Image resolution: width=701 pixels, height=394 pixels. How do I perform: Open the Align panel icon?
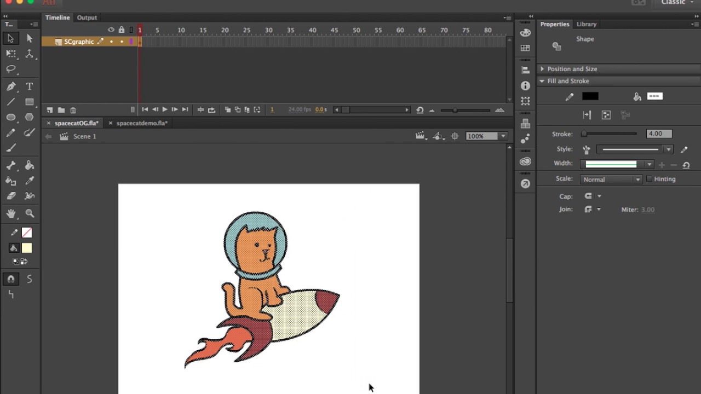click(x=525, y=70)
